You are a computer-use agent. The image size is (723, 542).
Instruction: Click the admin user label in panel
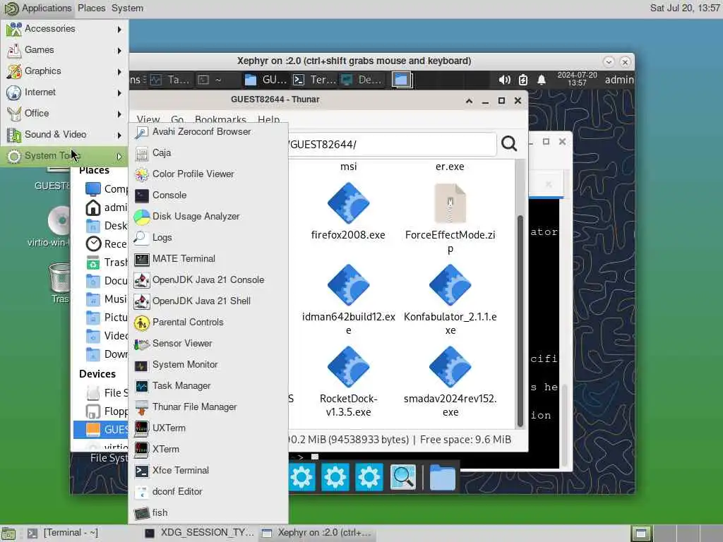pos(619,80)
